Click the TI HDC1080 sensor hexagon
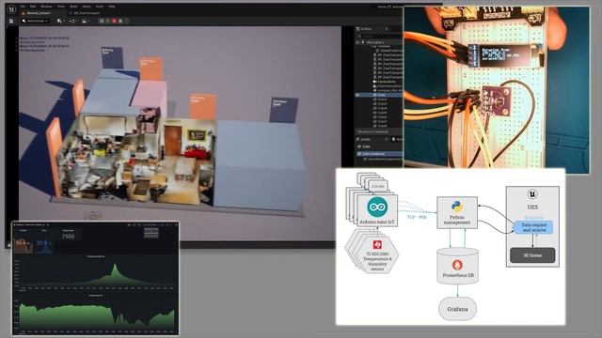The height and width of the screenshot is (338, 602). [x=377, y=254]
